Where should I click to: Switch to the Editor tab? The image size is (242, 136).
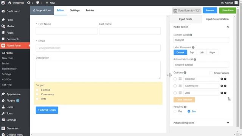[x=60, y=10]
